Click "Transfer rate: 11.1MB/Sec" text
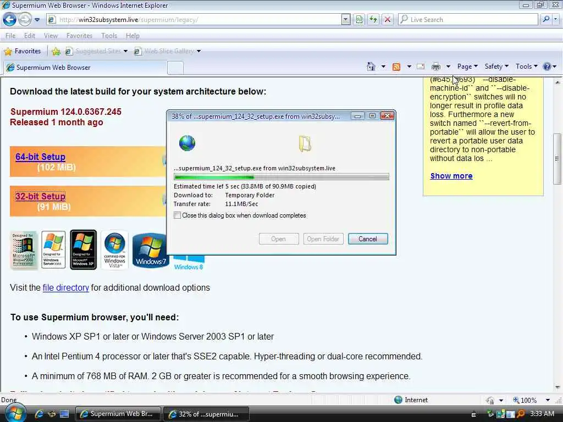 click(216, 204)
